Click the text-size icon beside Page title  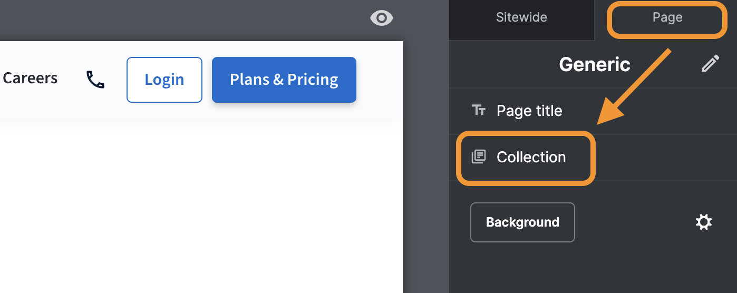479,111
